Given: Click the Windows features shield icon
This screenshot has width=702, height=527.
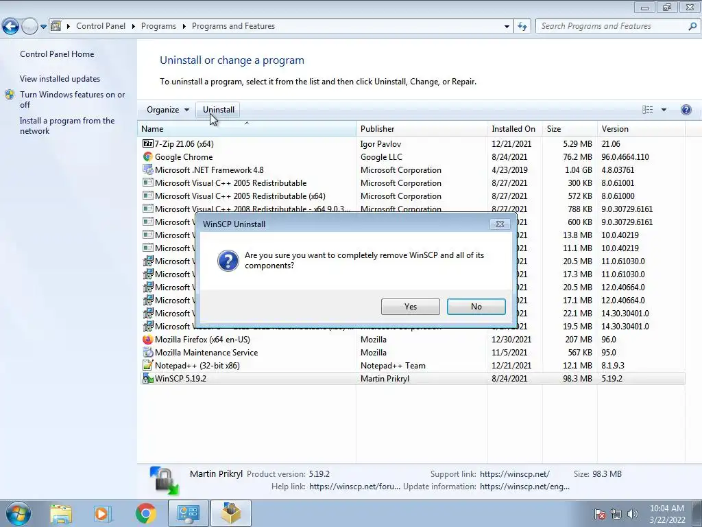Looking at the screenshot, I should coord(10,95).
